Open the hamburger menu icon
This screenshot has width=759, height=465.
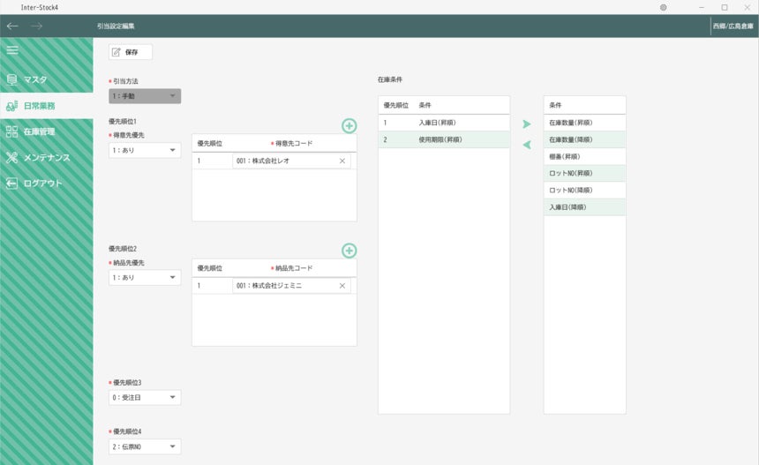(12, 50)
